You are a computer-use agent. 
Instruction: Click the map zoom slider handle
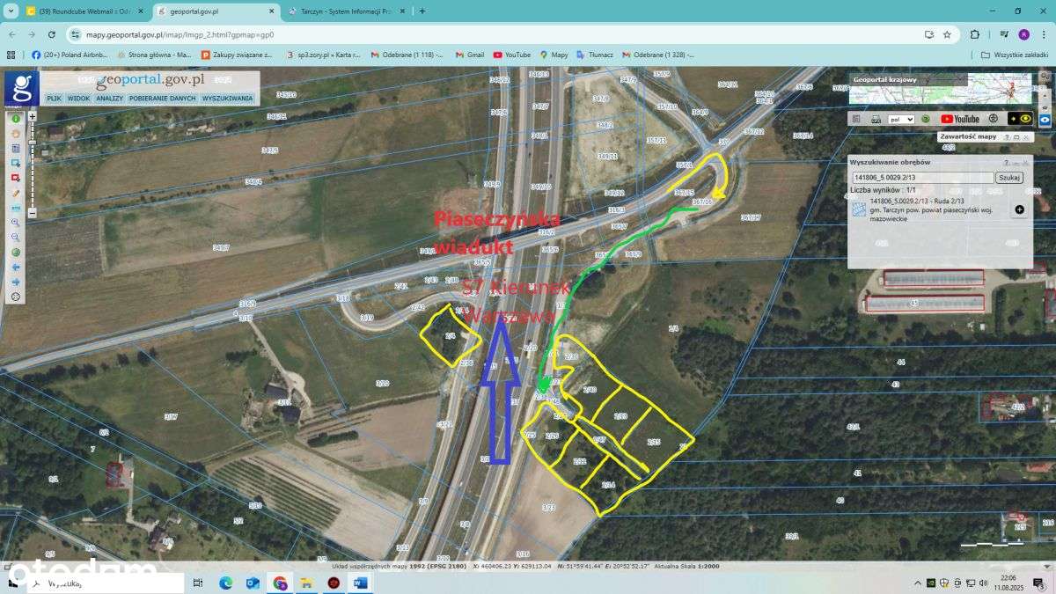33,142
